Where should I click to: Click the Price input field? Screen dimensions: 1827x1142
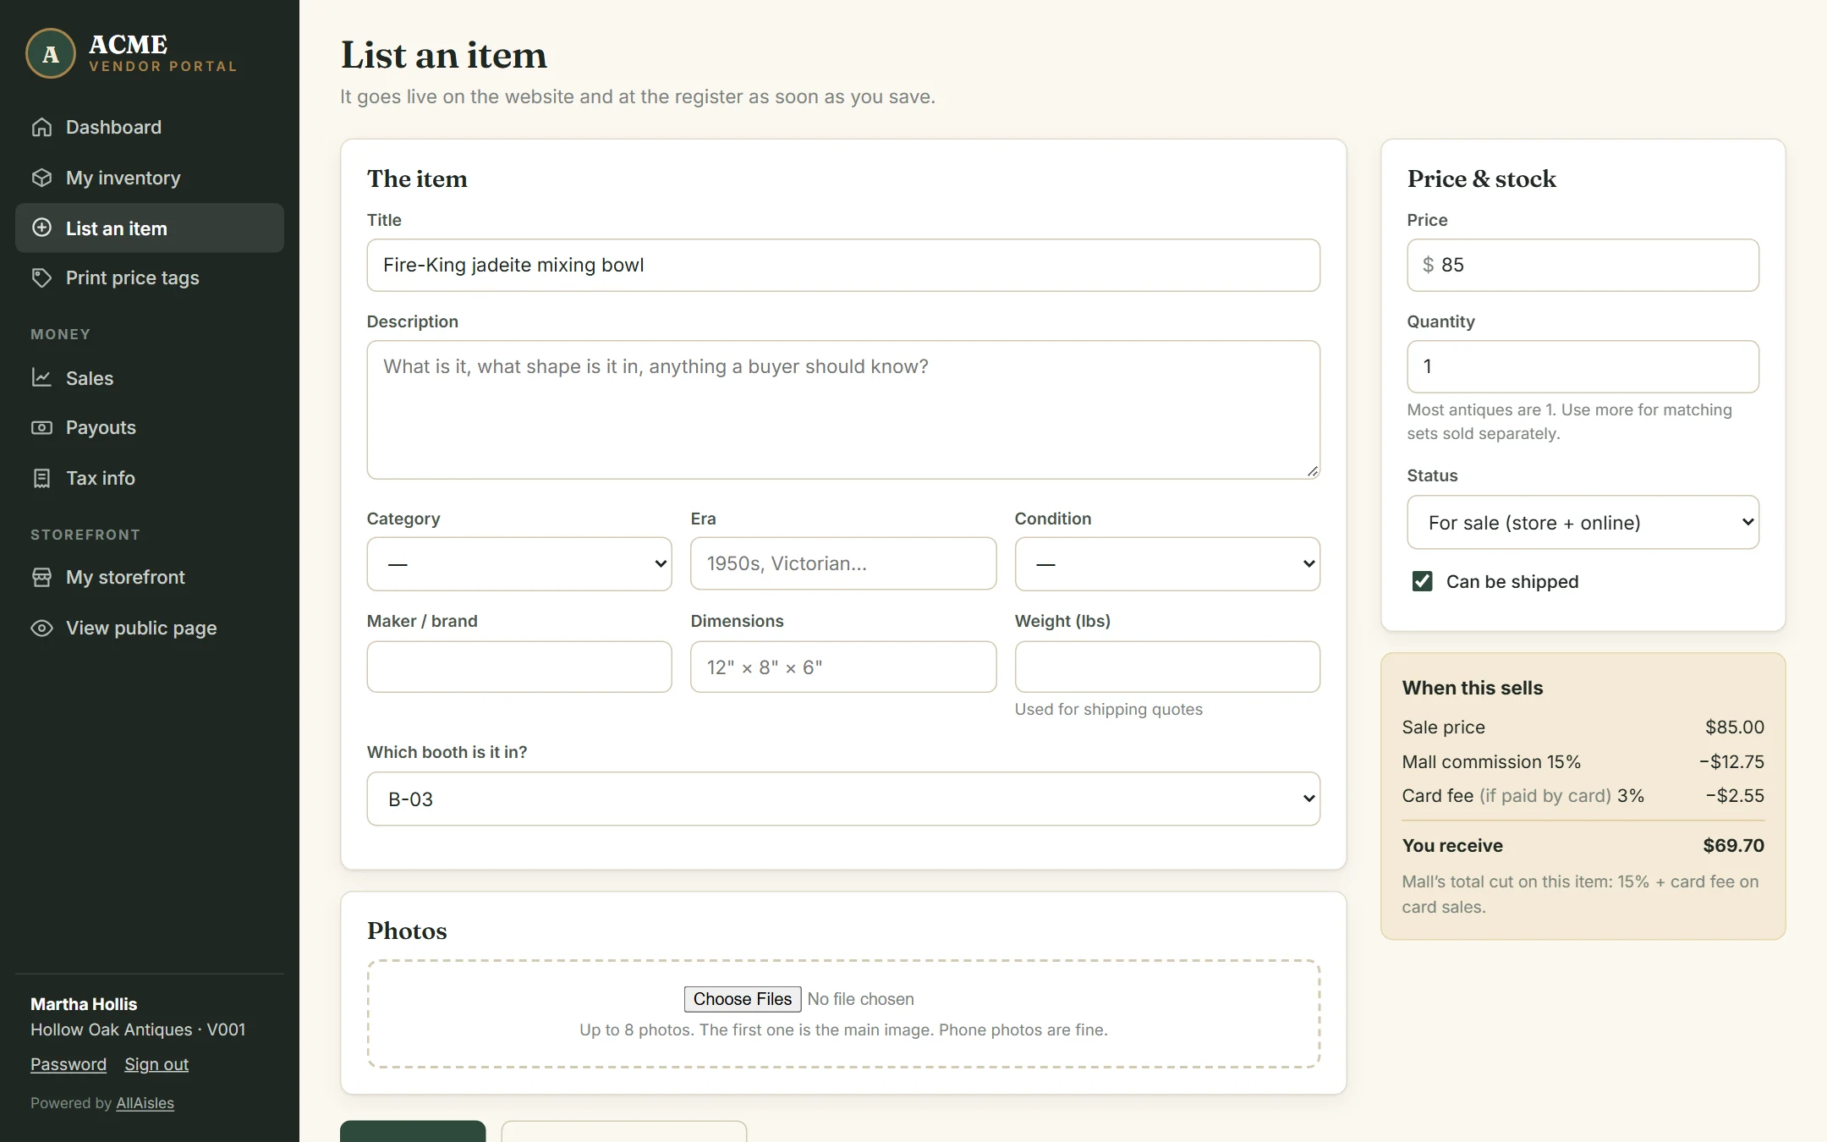tap(1583, 265)
